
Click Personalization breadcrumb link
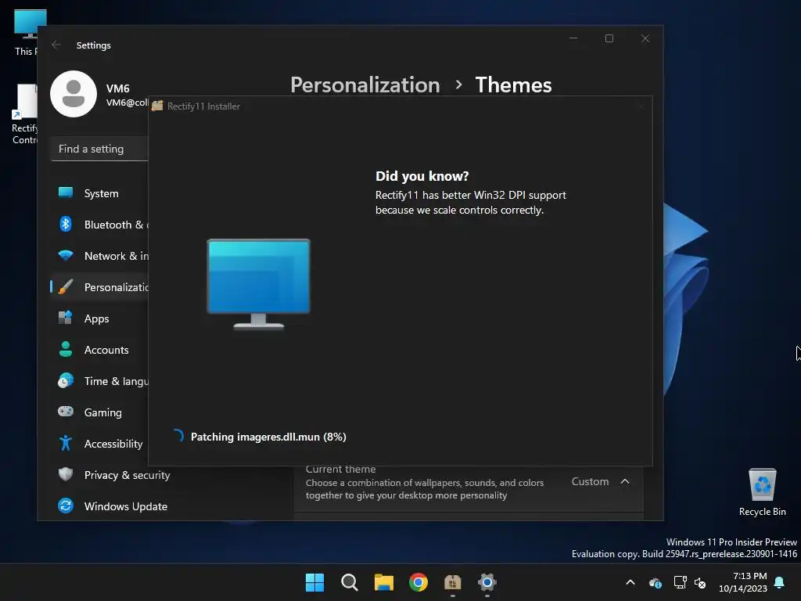[x=365, y=85]
